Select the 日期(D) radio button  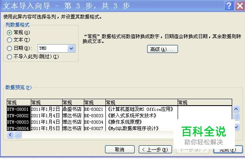tap(9, 48)
